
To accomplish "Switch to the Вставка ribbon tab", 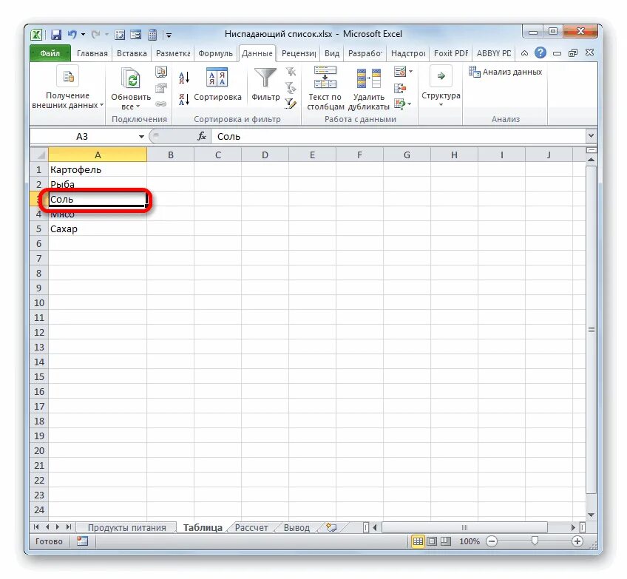I will coord(132,53).
